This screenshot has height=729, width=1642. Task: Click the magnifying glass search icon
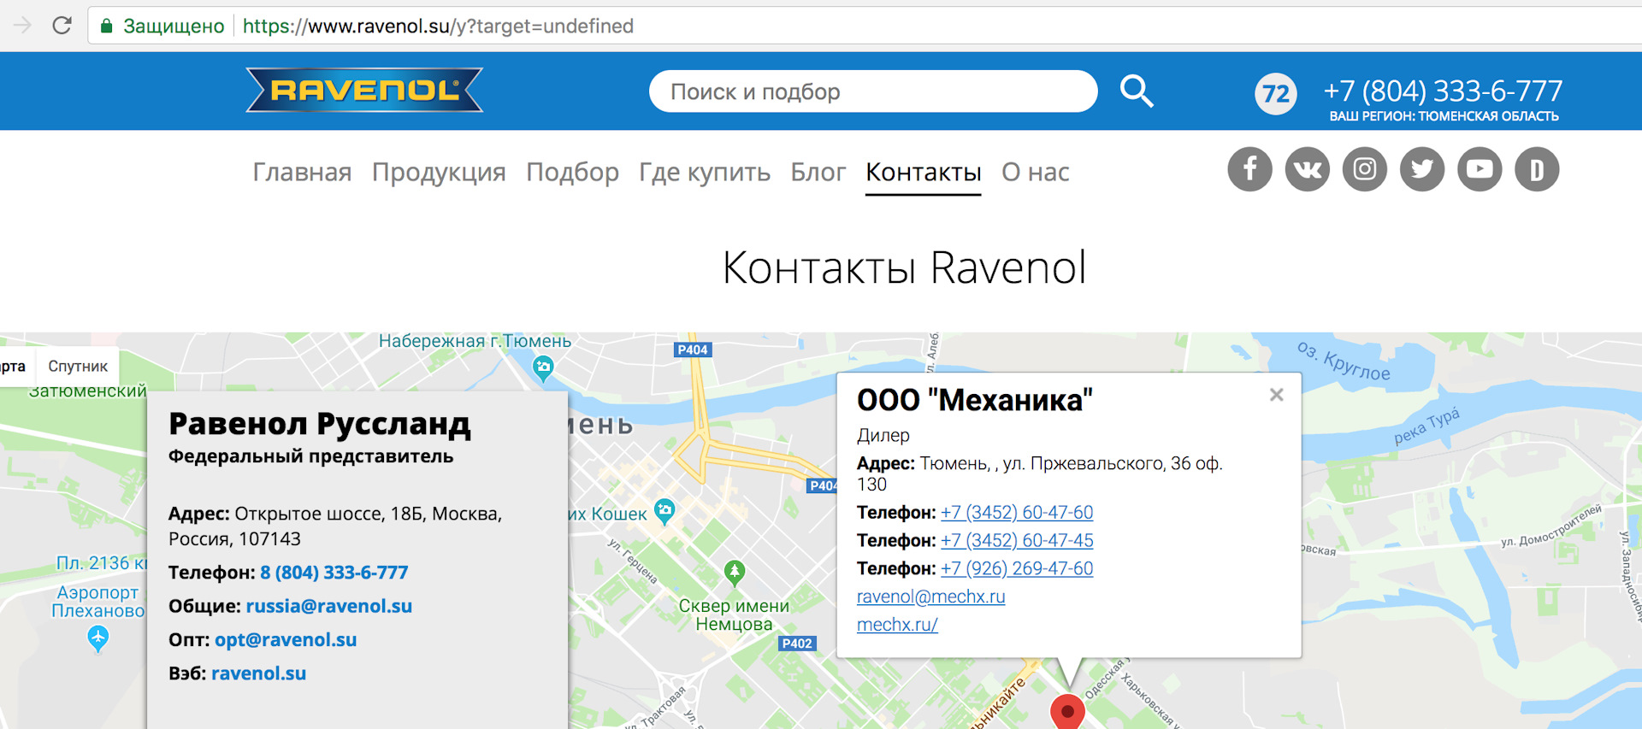click(x=1137, y=91)
